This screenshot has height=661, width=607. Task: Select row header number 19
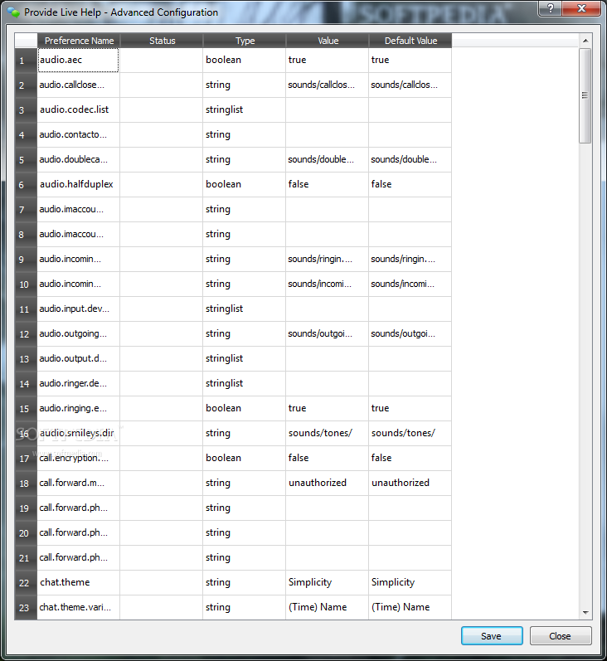tap(26, 508)
